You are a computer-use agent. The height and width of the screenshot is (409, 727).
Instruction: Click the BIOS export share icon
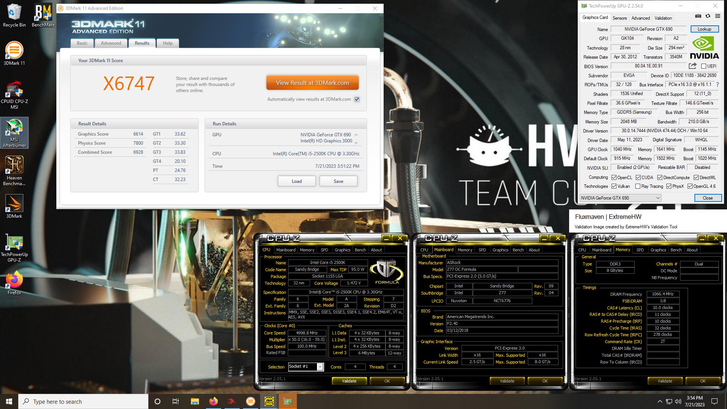pyautogui.click(x=693, y=66)
